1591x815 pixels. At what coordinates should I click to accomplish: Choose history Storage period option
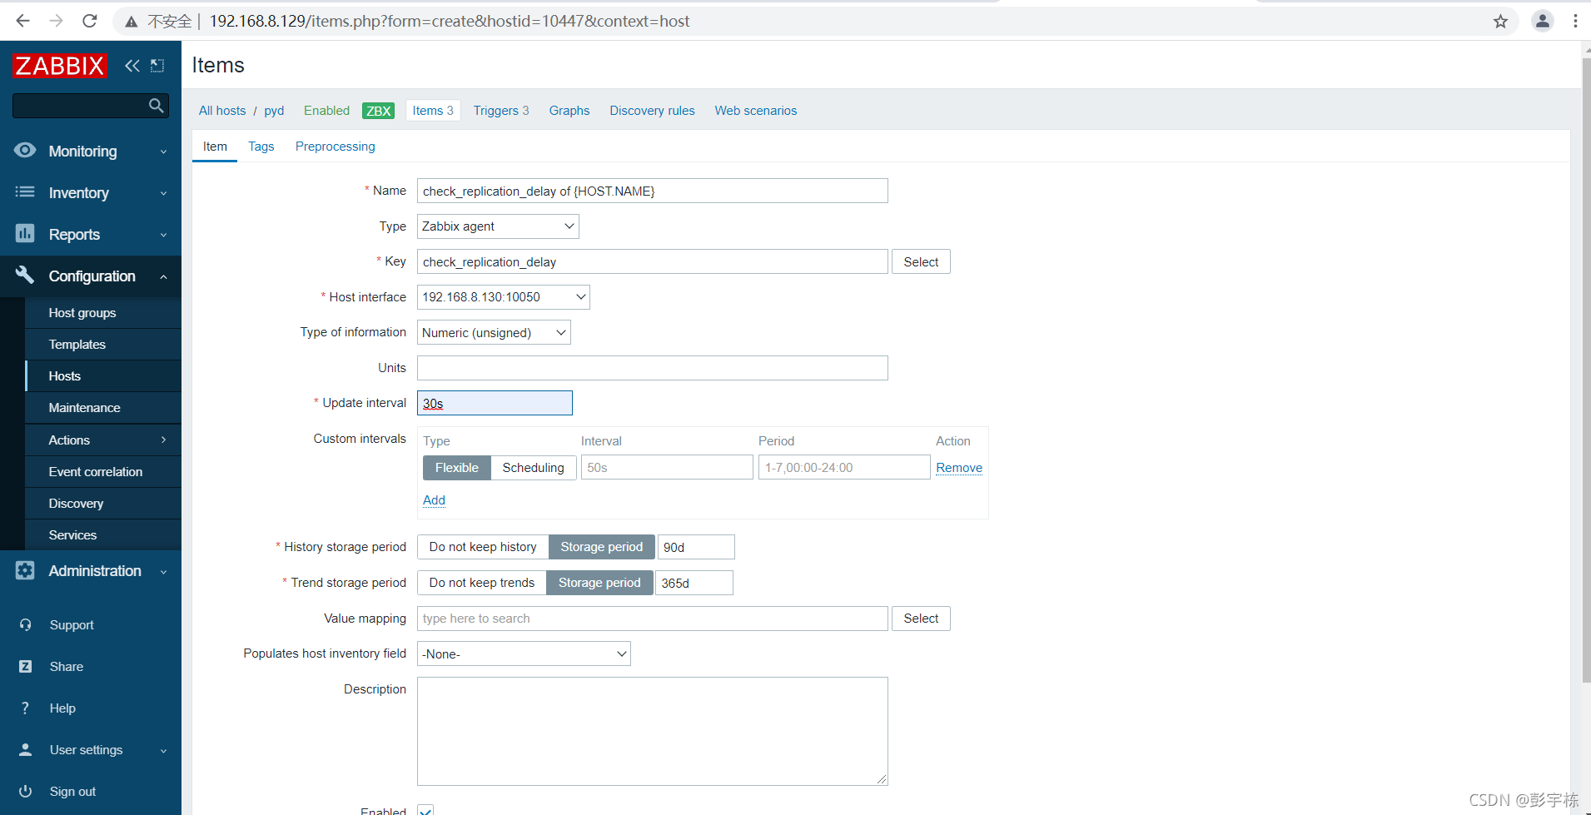click(x=601, y=547)
